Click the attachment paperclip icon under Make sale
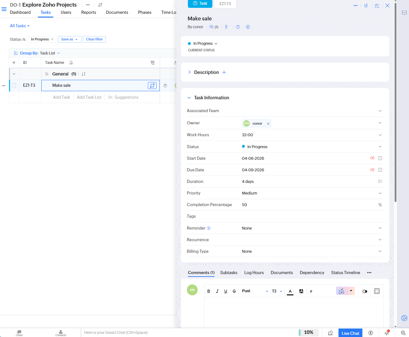Image resolution: width=409 pixels, height=337 pixels. 226,27
